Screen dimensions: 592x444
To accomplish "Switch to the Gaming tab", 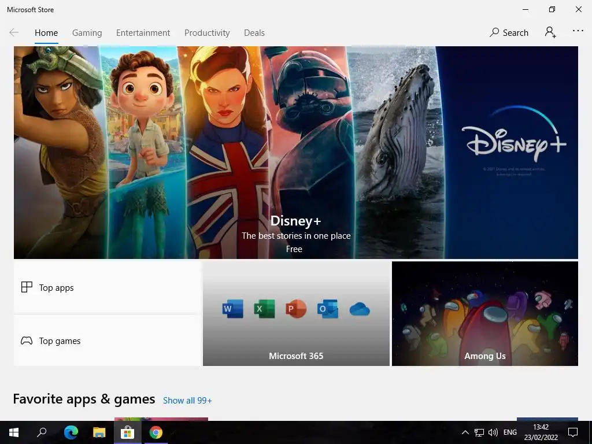I will (x=87, y=33).
